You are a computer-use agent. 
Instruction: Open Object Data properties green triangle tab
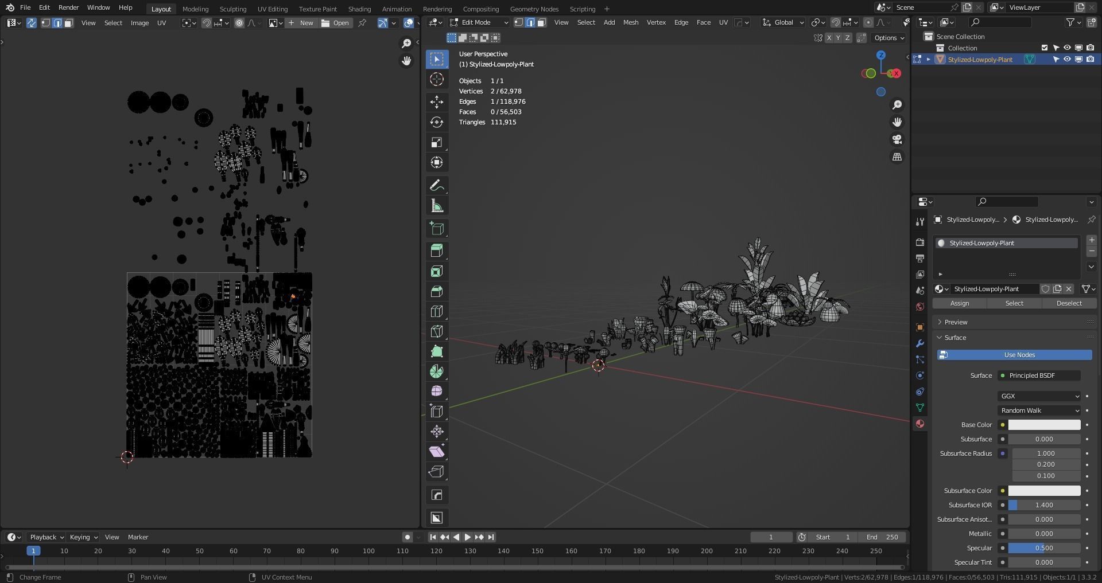[920, 408]
